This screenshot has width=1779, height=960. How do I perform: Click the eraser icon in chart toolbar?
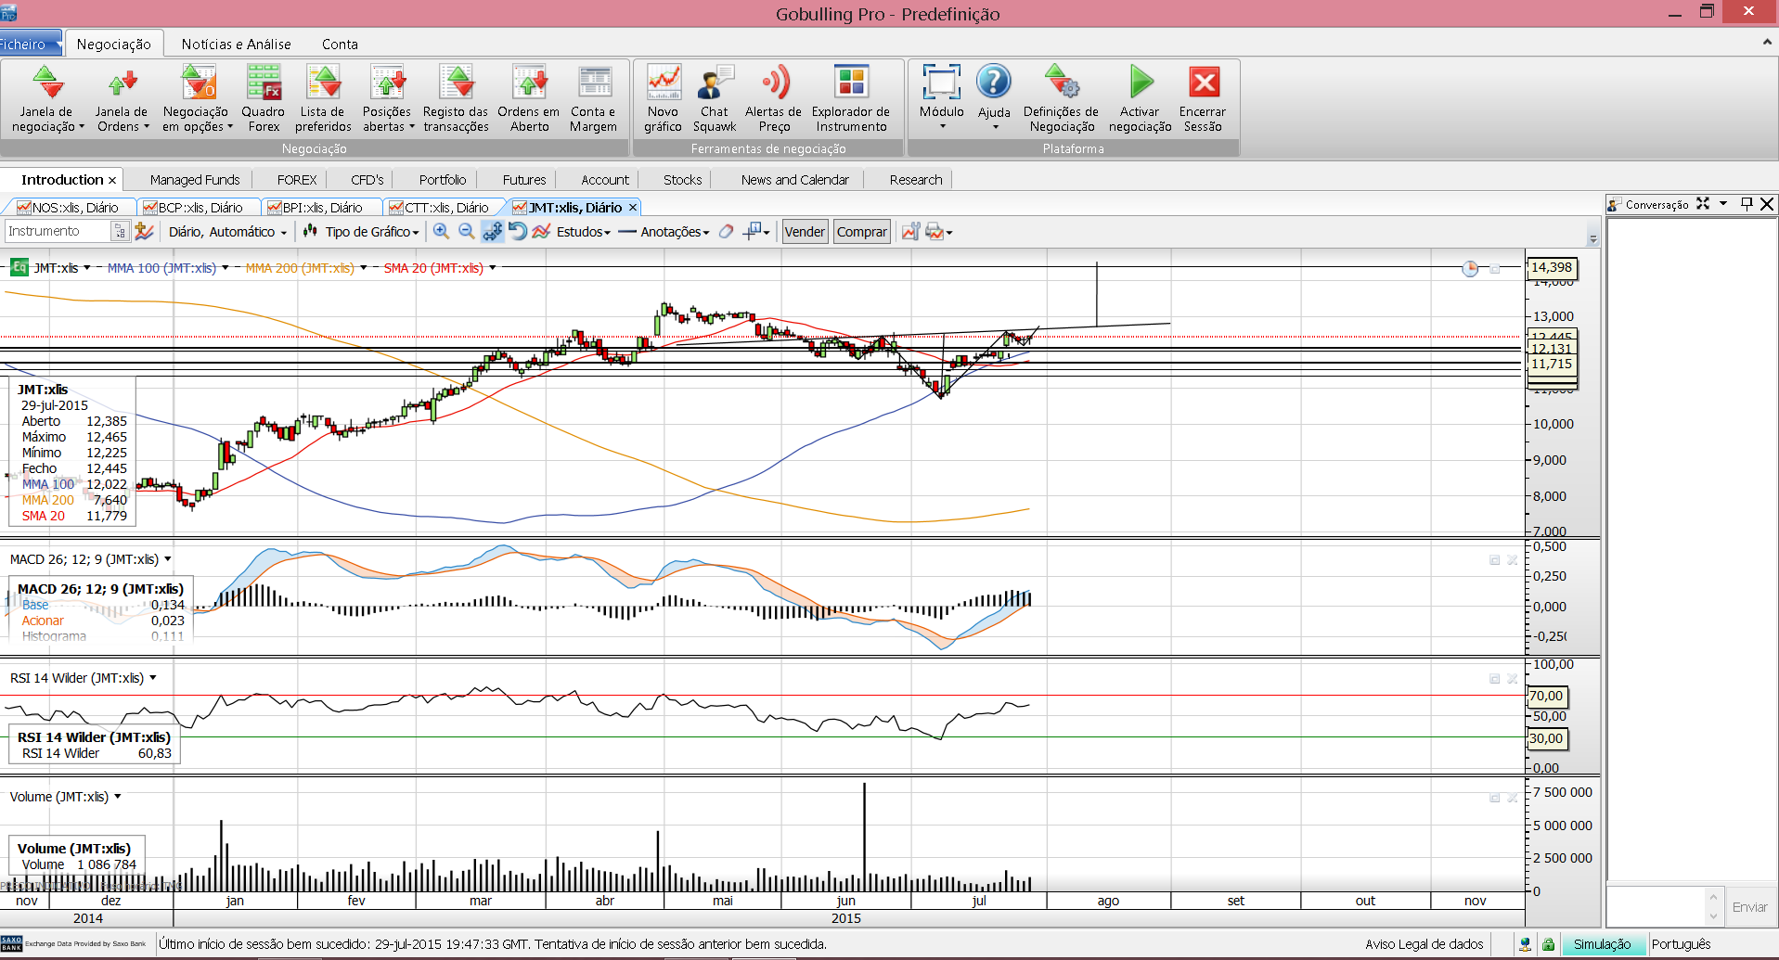click(726, 232)
